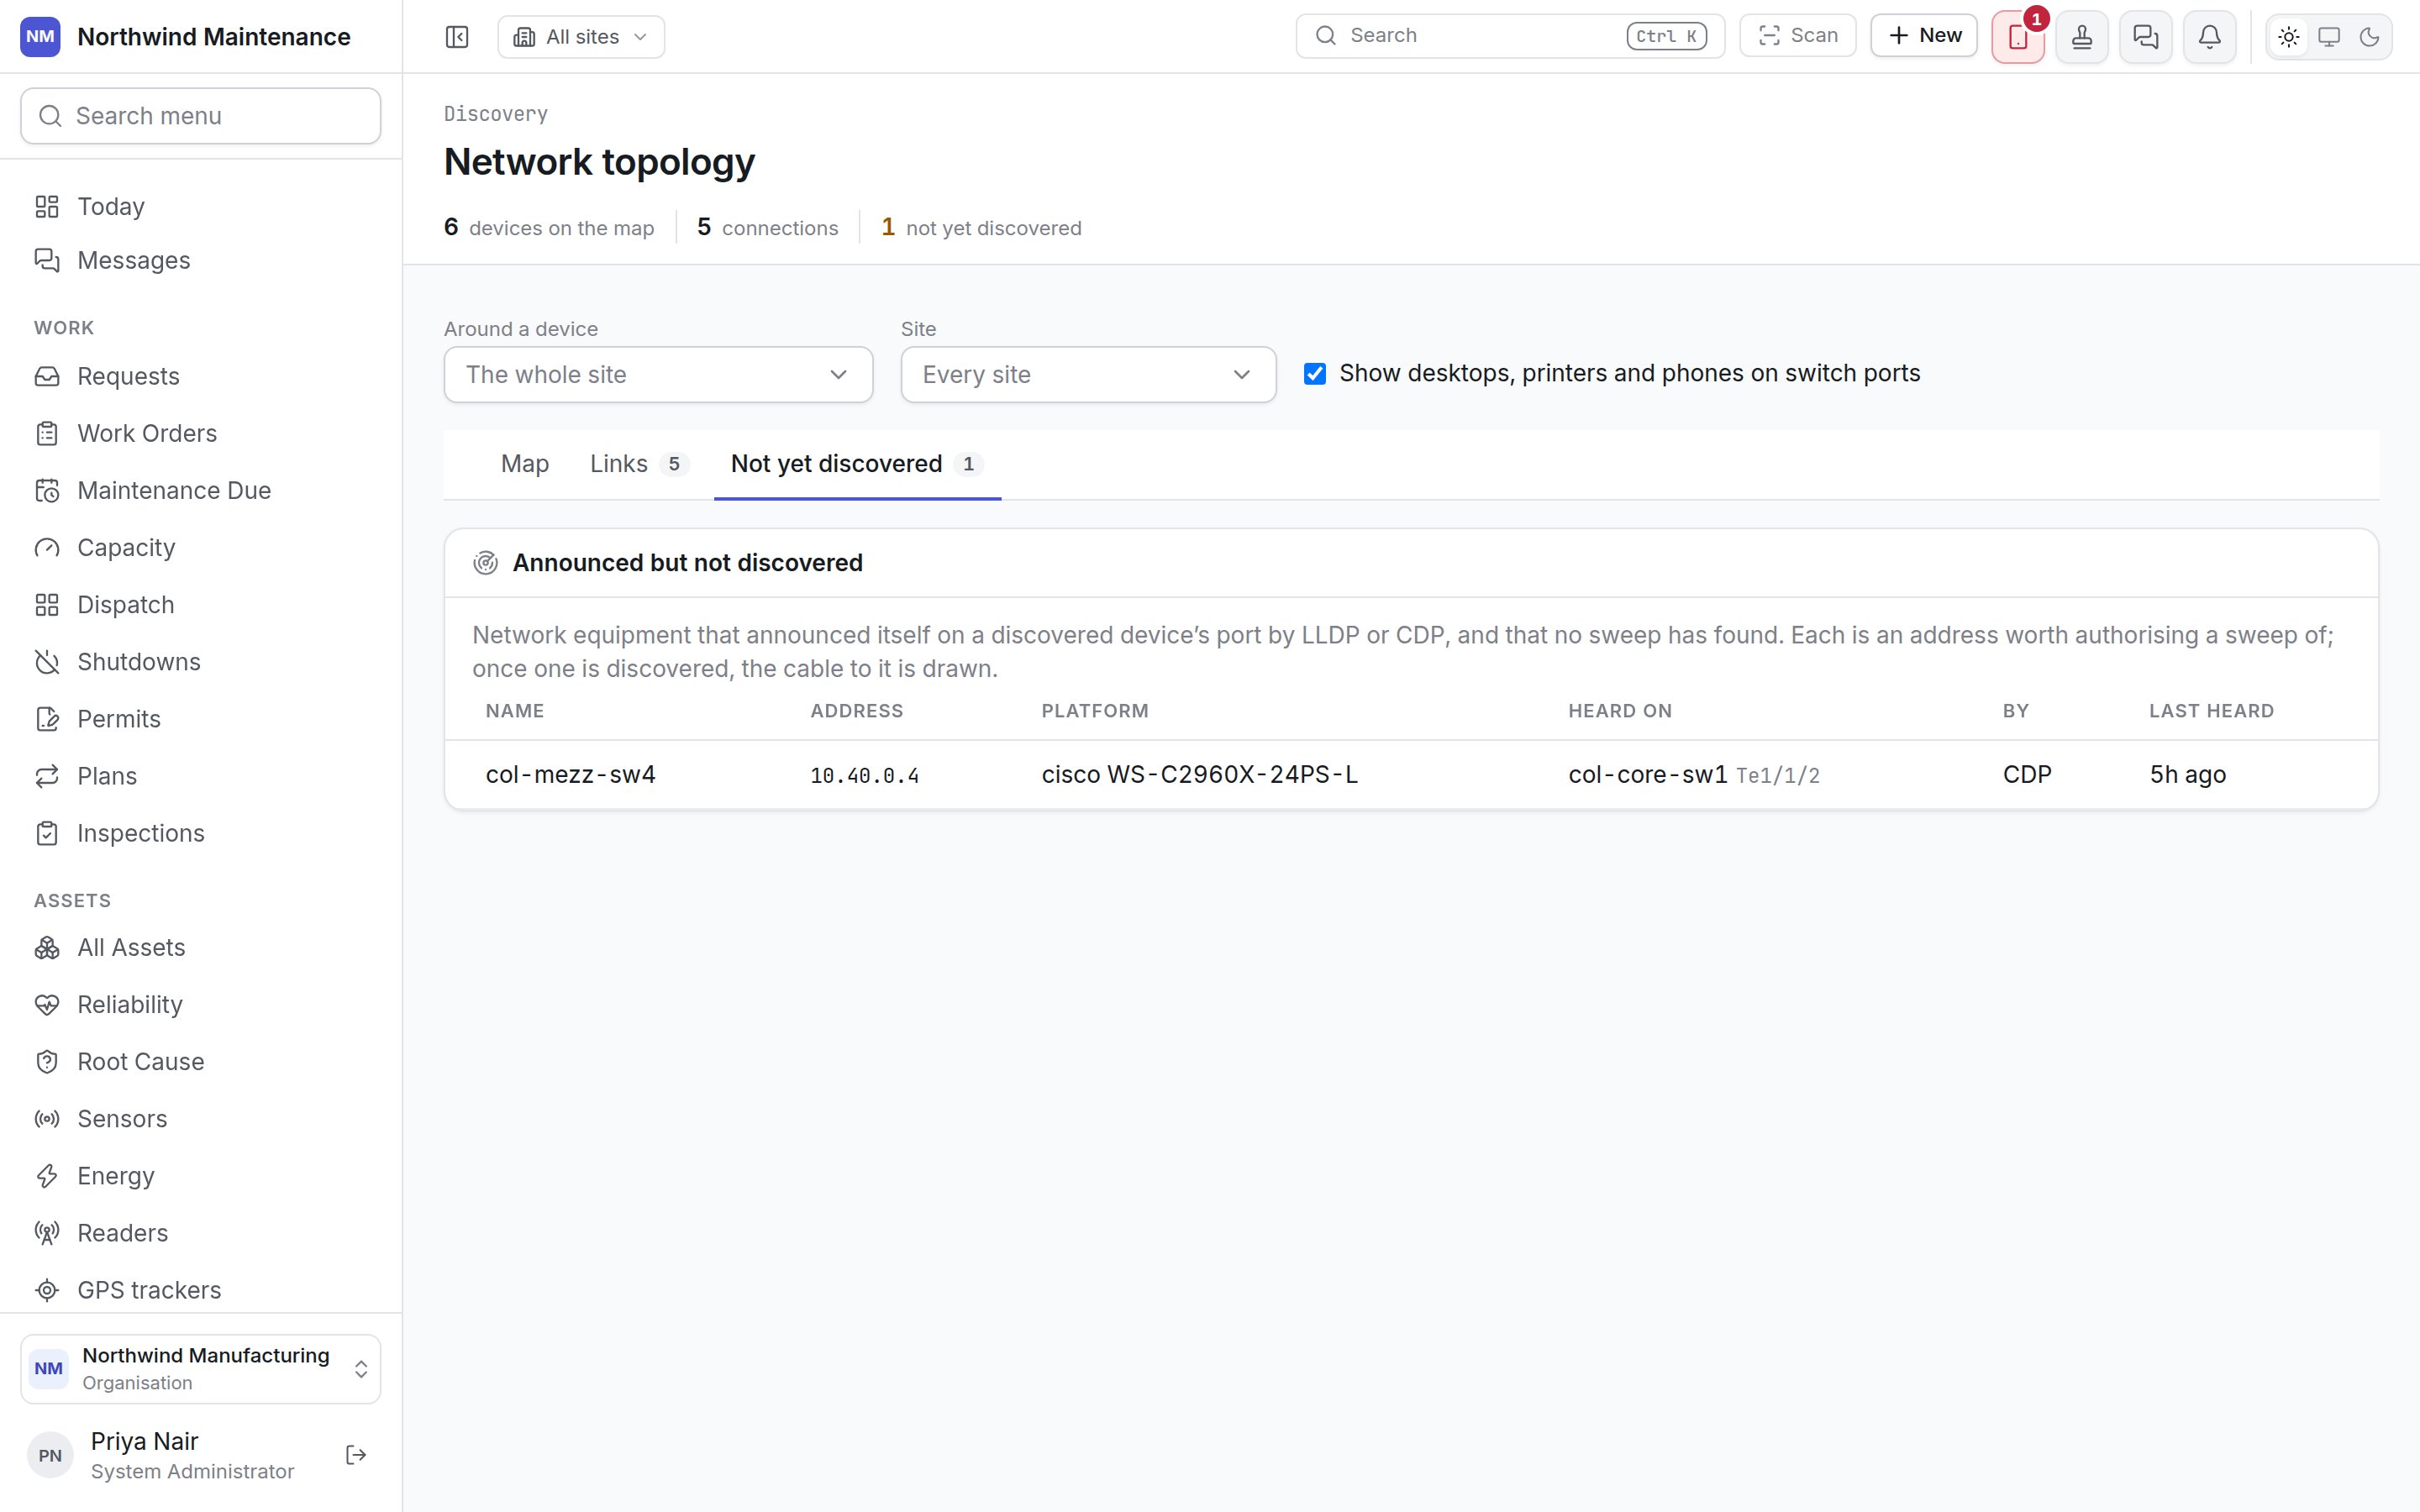Screen dimensions: 2420x1512
Task: Go to Permits
Action: coord(201,719)
